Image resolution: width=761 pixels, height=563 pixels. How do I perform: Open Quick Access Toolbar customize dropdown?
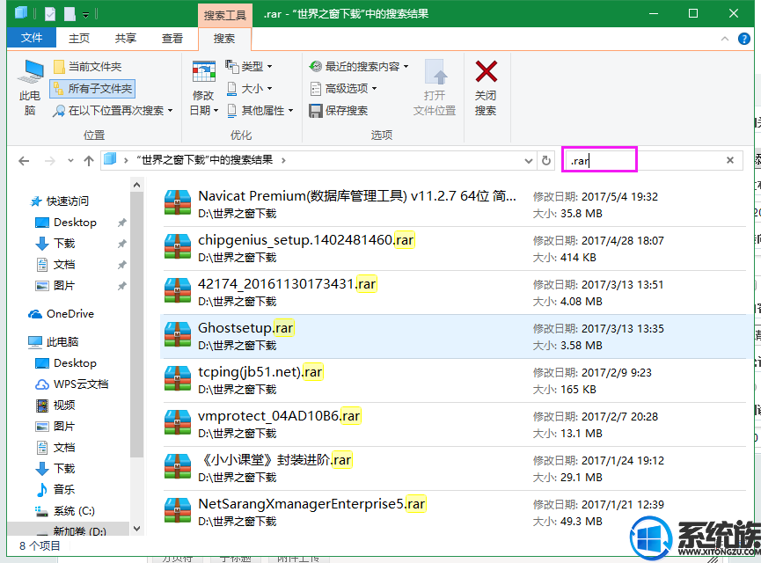pos(86,15)
